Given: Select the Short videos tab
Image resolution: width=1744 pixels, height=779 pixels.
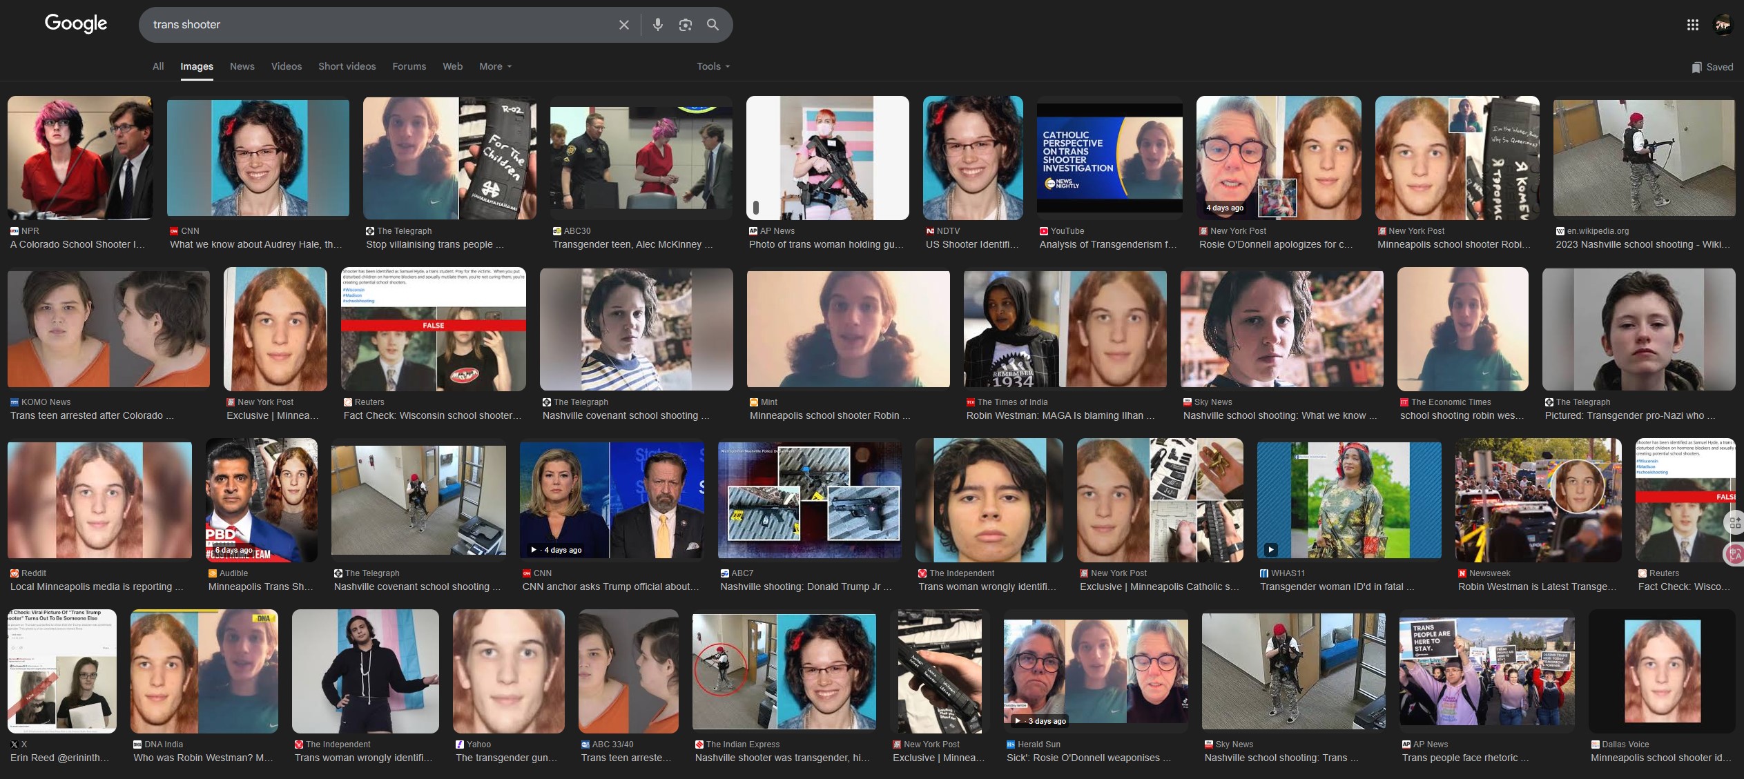Looking at the screenshot, I should pyautogui.click(x=347, y=66).
